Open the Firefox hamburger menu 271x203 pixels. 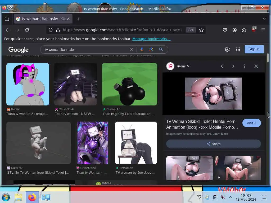click(x=263, y=30)
